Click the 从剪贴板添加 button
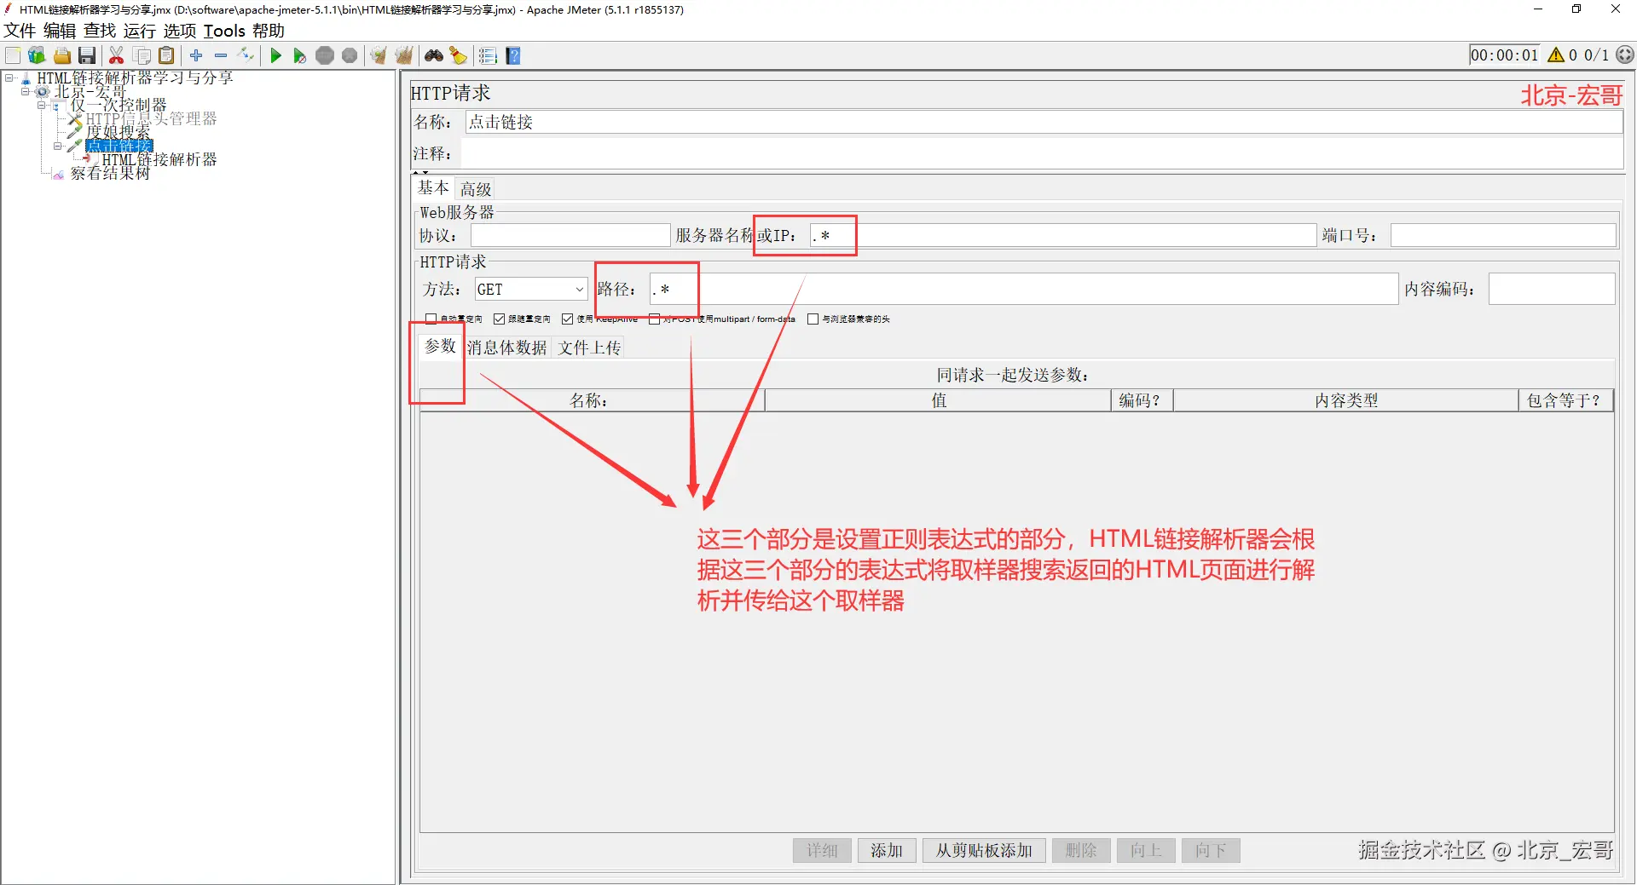 [984, 850]
